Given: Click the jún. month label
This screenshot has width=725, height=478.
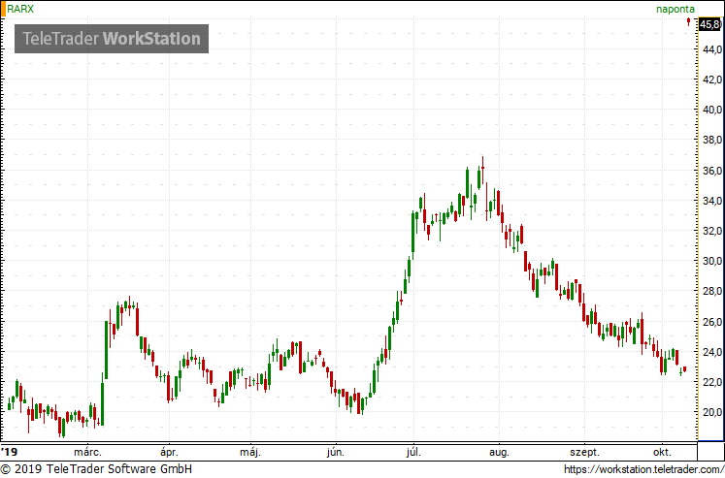Looking at the screenshot, I should (x=336, y=452).
